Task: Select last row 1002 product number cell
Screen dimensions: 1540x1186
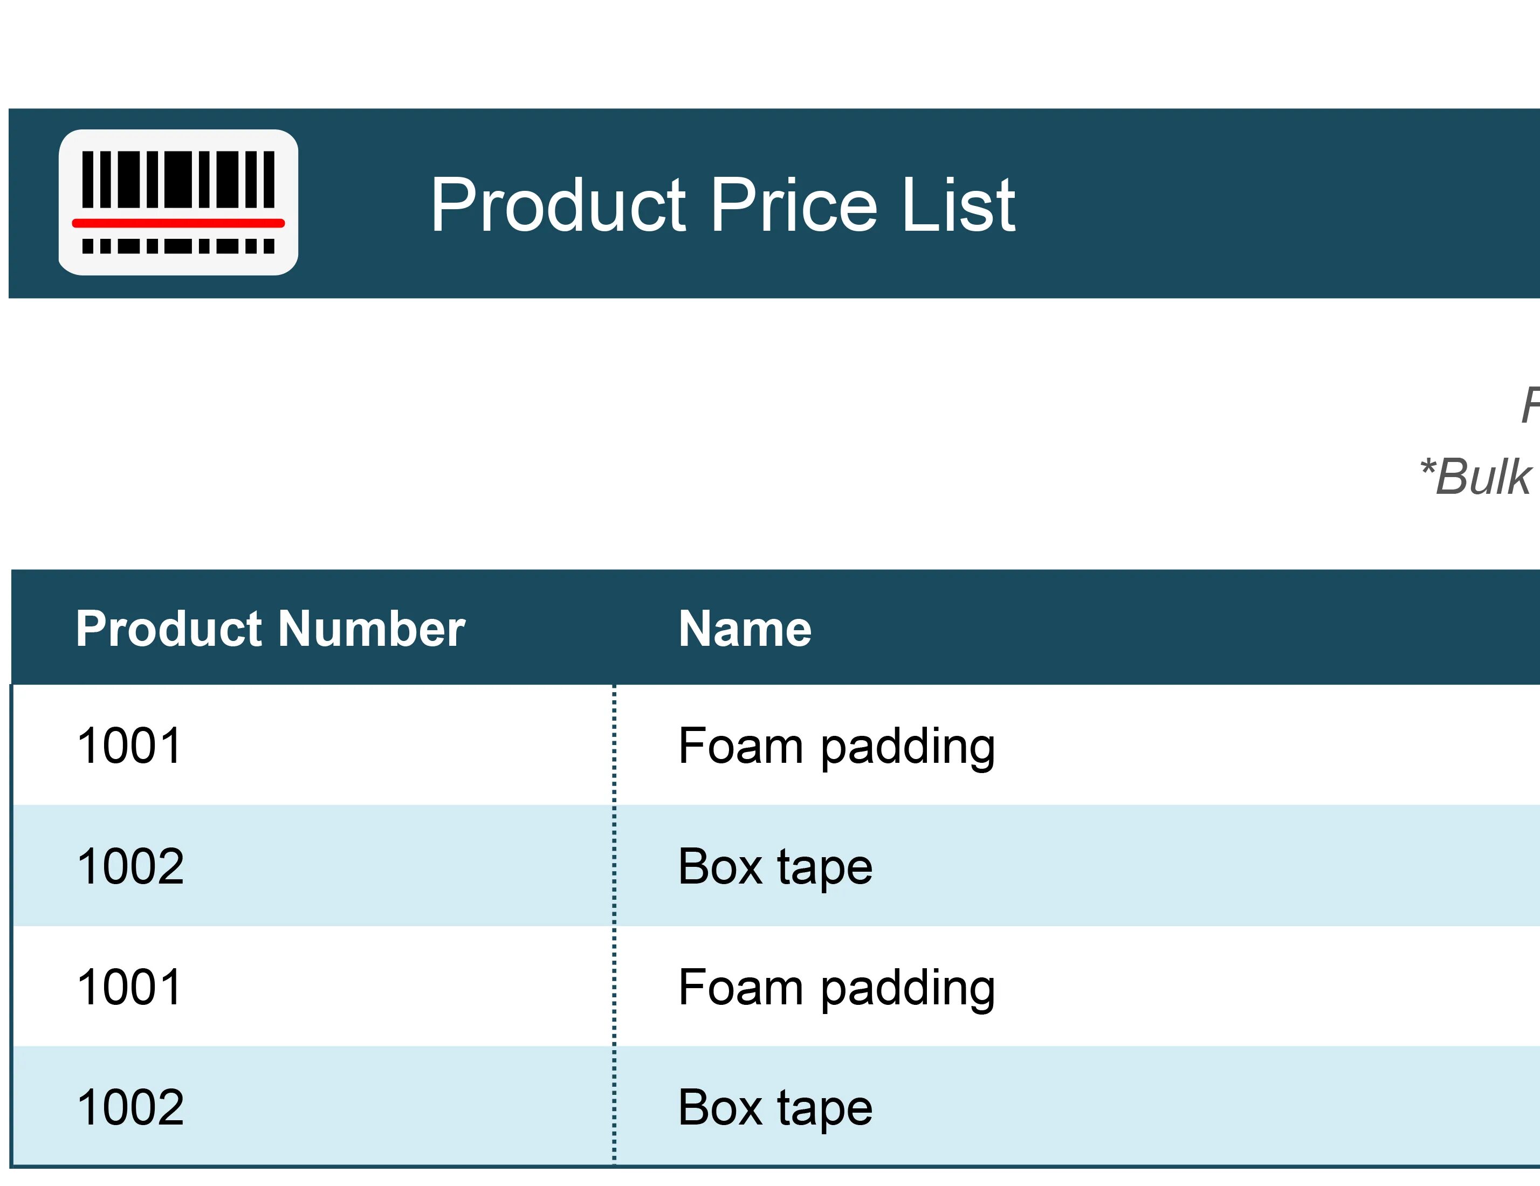Action: [x=312, y=1106]
